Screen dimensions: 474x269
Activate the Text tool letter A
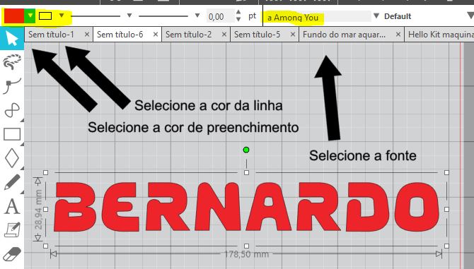12,206
